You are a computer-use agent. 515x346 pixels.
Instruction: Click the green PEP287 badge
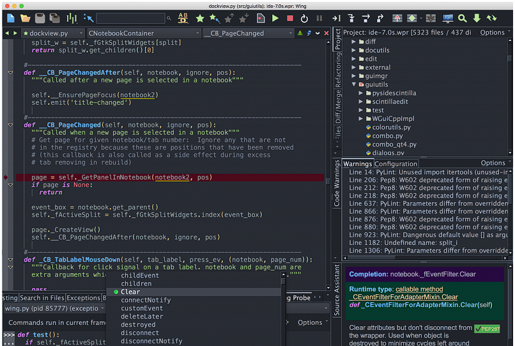click(487, 329)
